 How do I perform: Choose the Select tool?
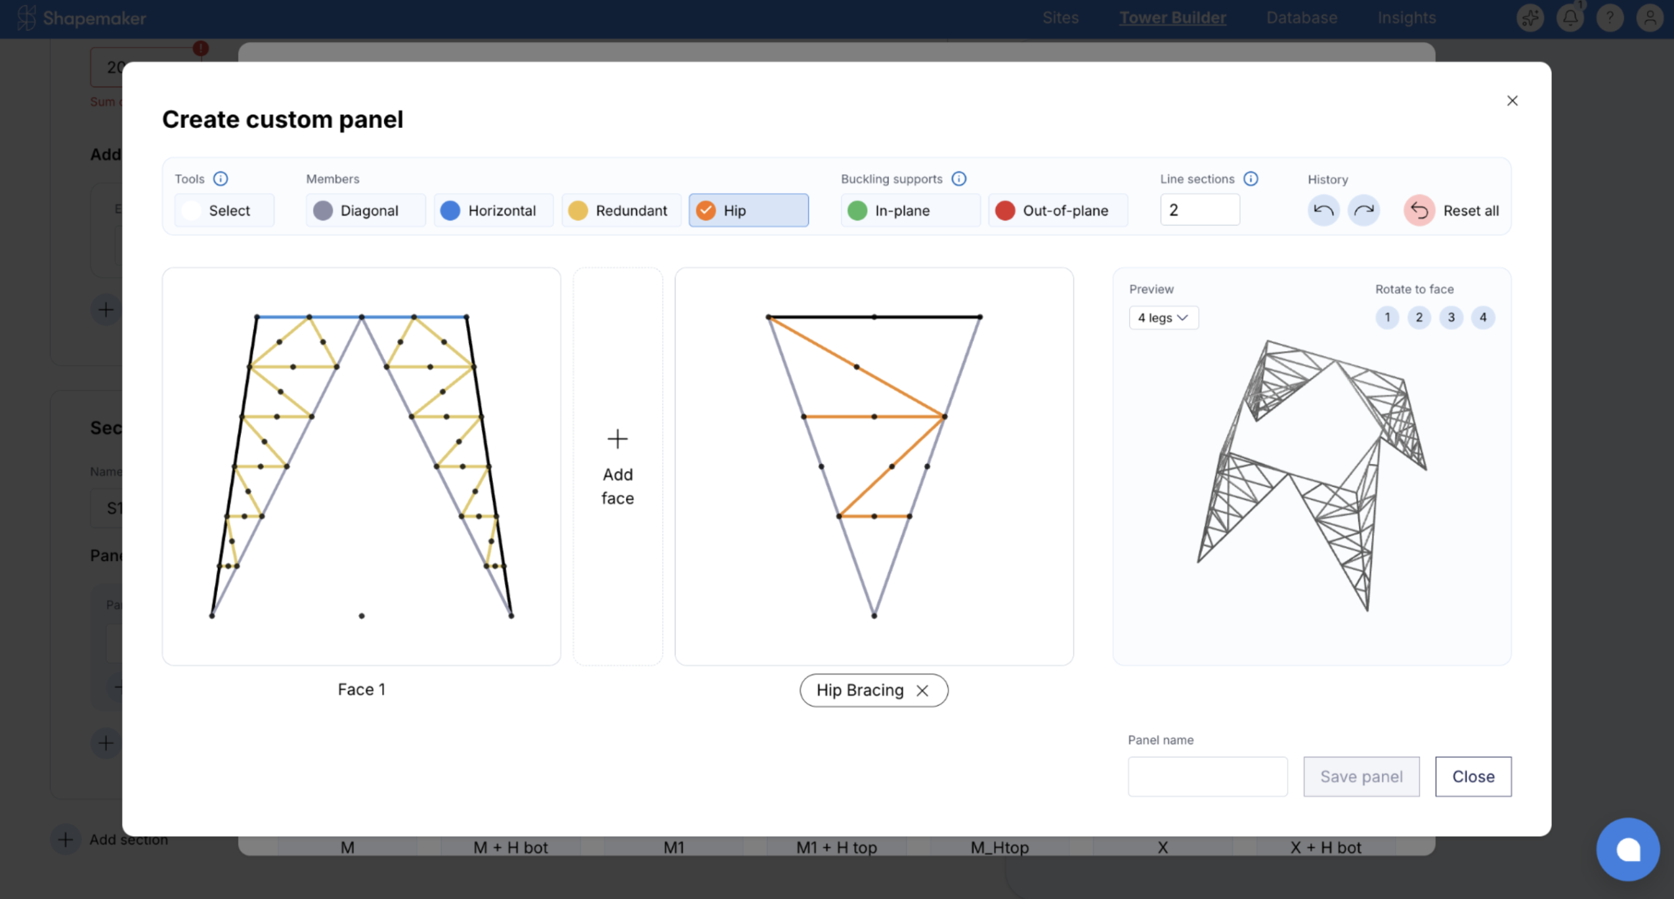(x=225, y=211)
